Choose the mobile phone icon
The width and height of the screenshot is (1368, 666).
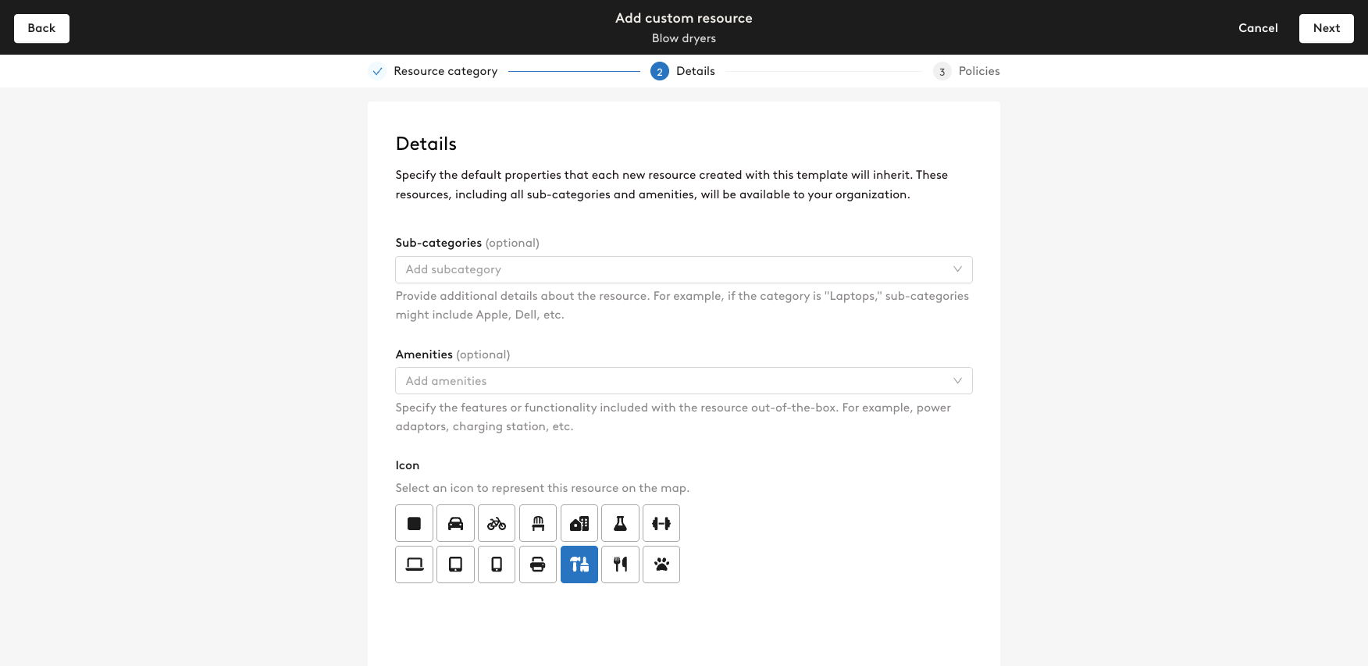pos(497,564)
